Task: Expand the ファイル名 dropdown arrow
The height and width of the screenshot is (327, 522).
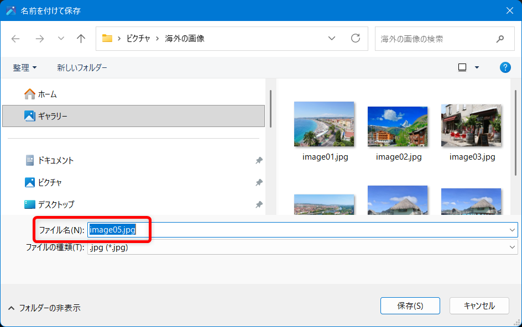Action: coord(512,230)
